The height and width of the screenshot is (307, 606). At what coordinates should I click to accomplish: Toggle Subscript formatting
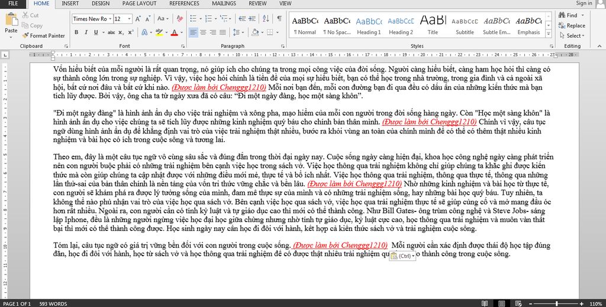pos(121,32)
